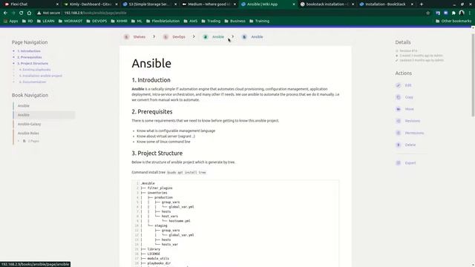Image resolution: width=475 pixels, height=267 pixels.
Task: Open the FlexibleSolution bookmarks folder
Action: (163, 22)
